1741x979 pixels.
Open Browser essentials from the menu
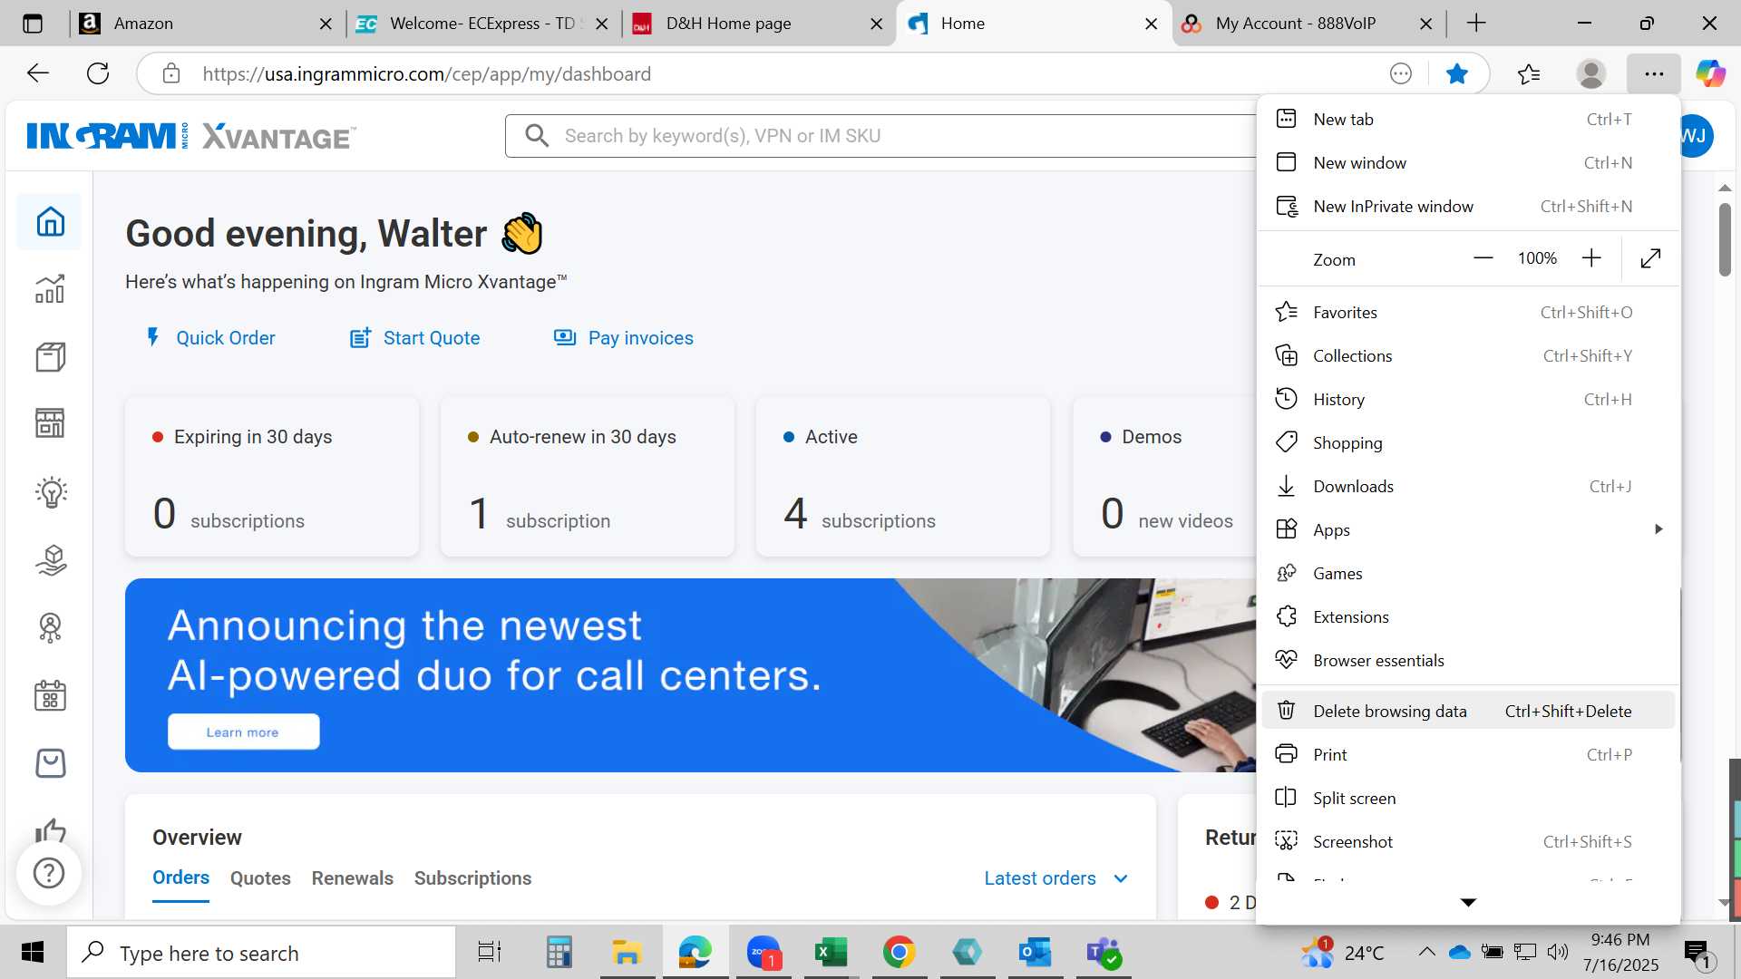pos(1468,661)
